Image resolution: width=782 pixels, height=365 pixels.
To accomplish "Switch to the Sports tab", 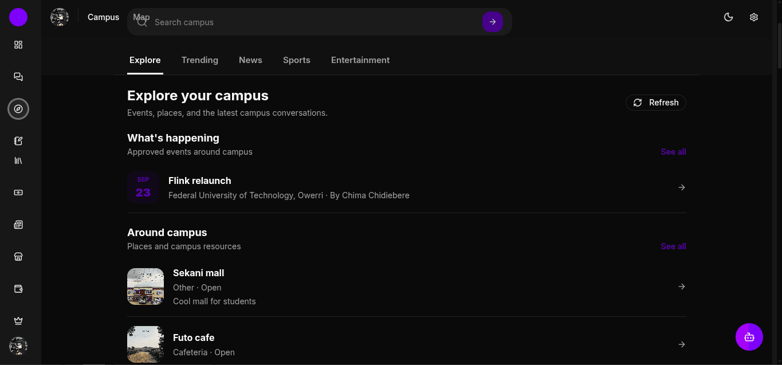I will [x=297, y=60].
